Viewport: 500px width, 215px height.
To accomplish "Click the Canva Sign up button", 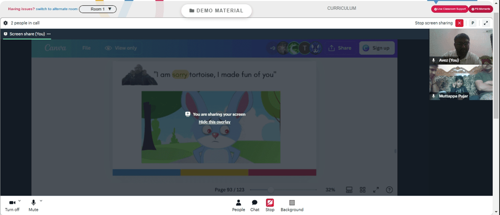I will [377, 48].
